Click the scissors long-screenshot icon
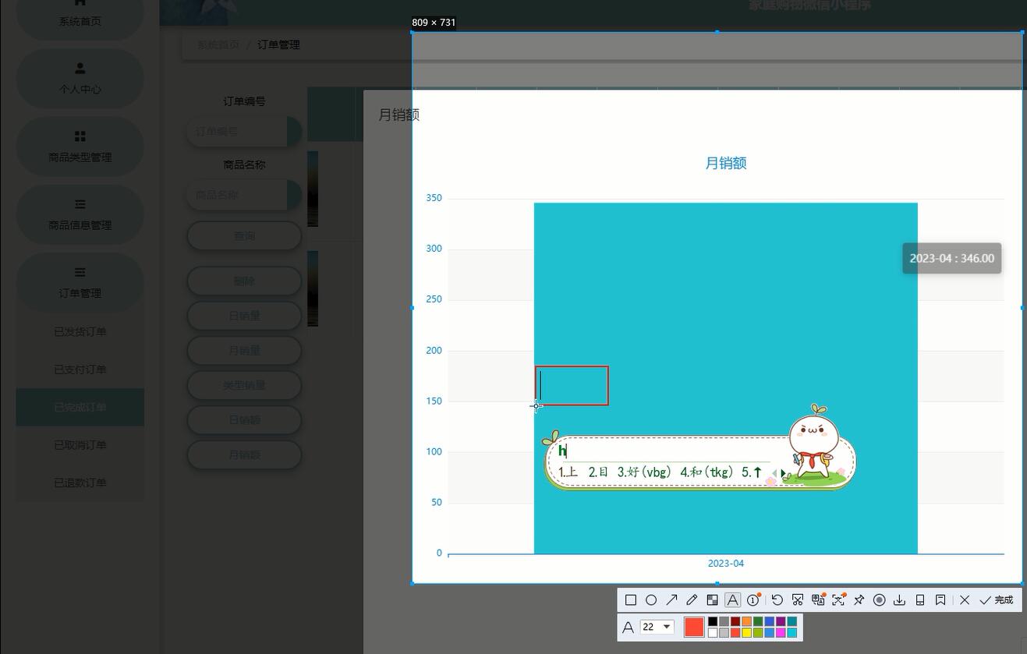 pos(798,599)
